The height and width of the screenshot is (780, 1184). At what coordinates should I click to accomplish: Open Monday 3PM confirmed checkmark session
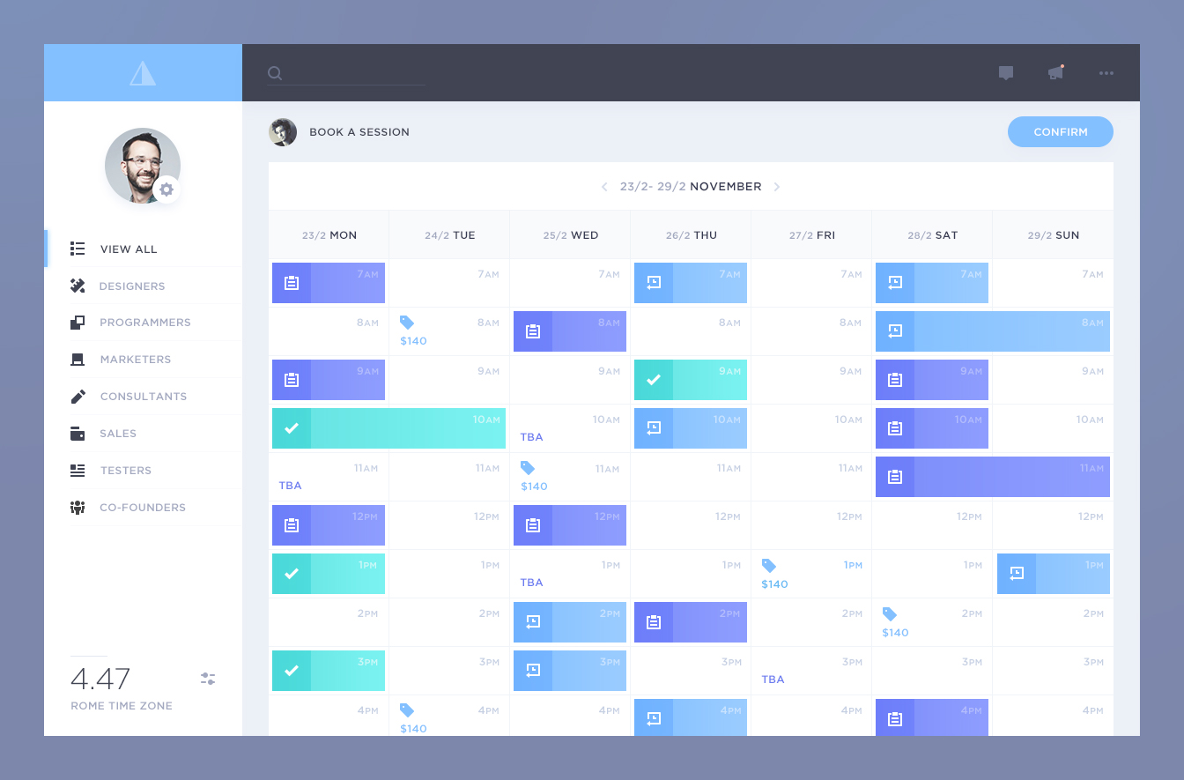329,671
